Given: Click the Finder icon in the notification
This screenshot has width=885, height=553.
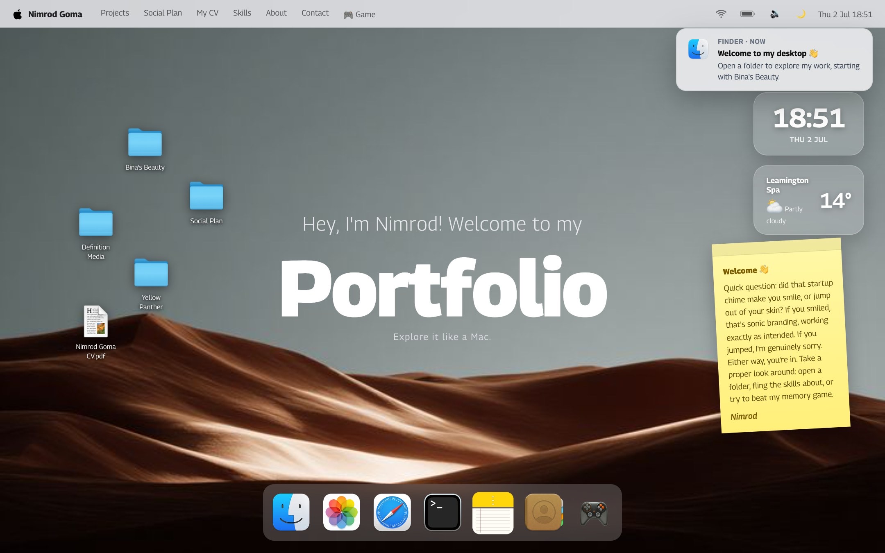Looking at the screenshot, I should [x=698, y=49].
